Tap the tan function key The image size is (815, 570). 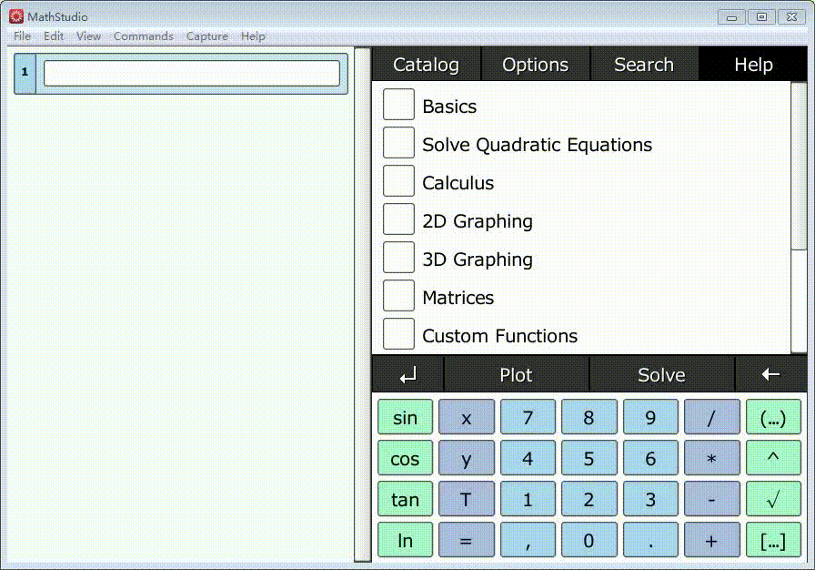coord(405,499)
